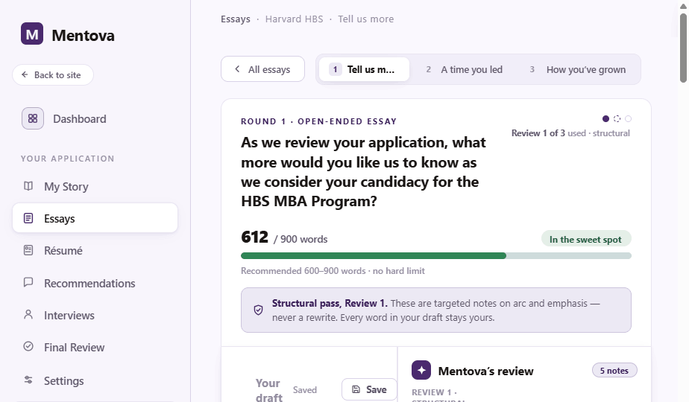Open Settings in sidebar
This screenshot has width=689, height=402.
coord(95,380)
